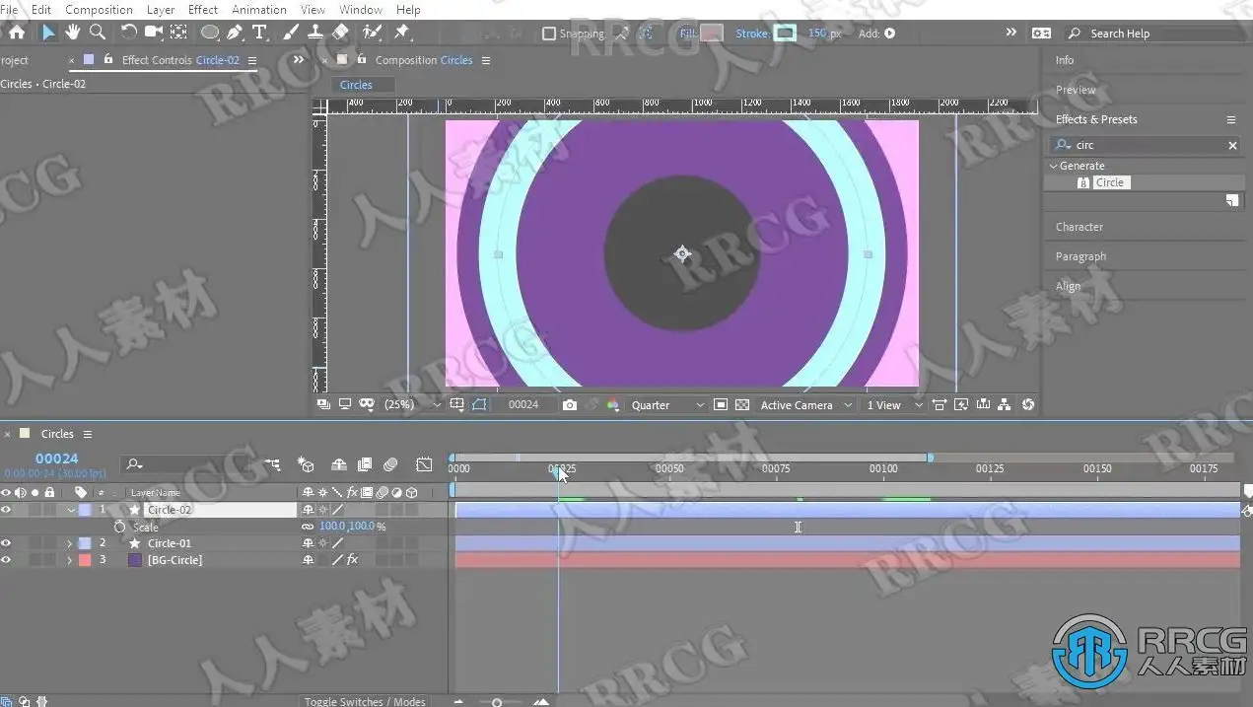Select the Circles tab in composition viewer
1253x707 pixels.
tap(356, 85)
